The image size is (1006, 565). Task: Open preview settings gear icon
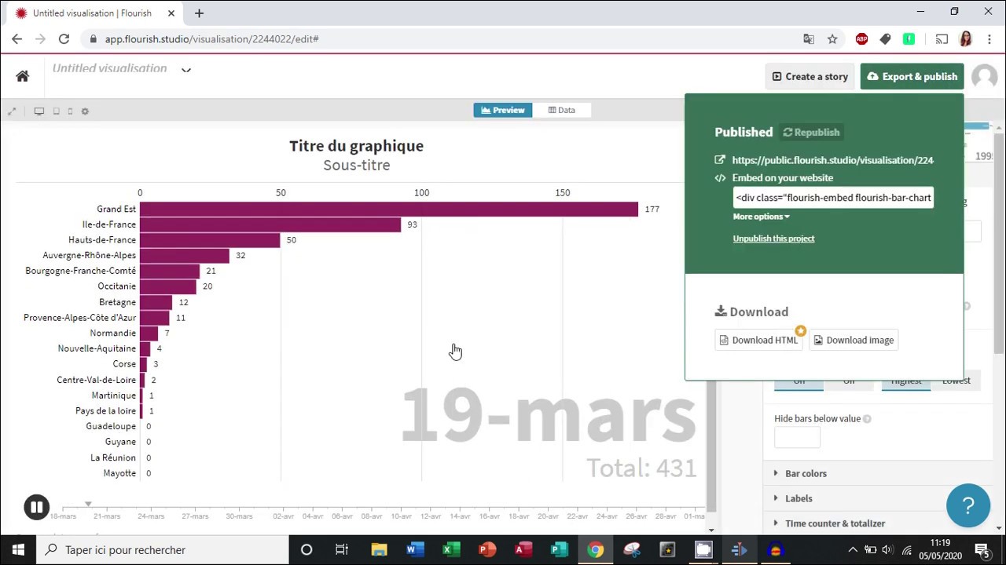click(85, 111)
